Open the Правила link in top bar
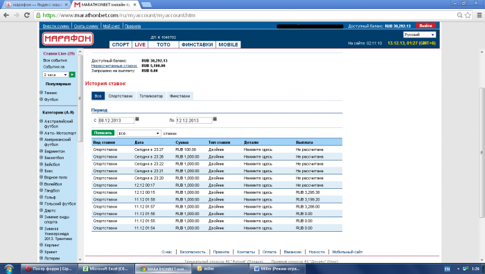This screenshot has width=485, height=274. (133, 26)
